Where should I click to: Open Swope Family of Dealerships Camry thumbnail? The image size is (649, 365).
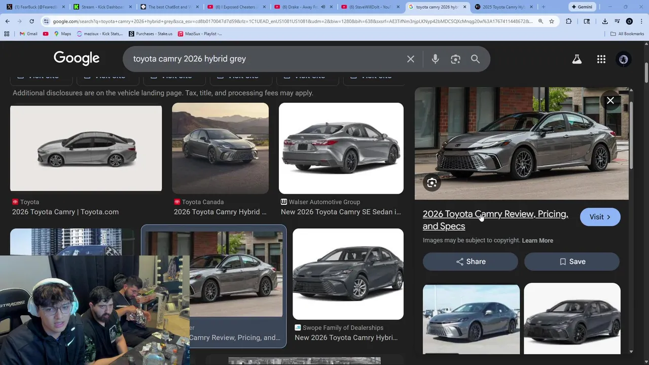[348, 274]
